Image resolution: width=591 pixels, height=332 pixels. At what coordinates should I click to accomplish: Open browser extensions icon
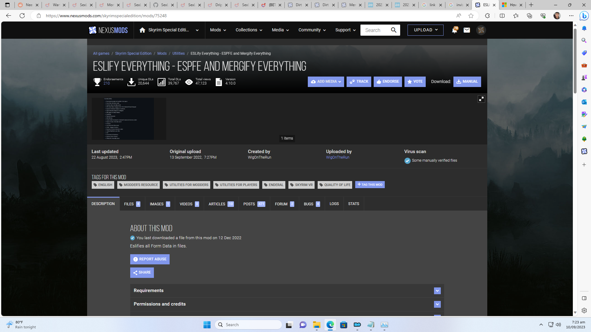tap(487, 16)
